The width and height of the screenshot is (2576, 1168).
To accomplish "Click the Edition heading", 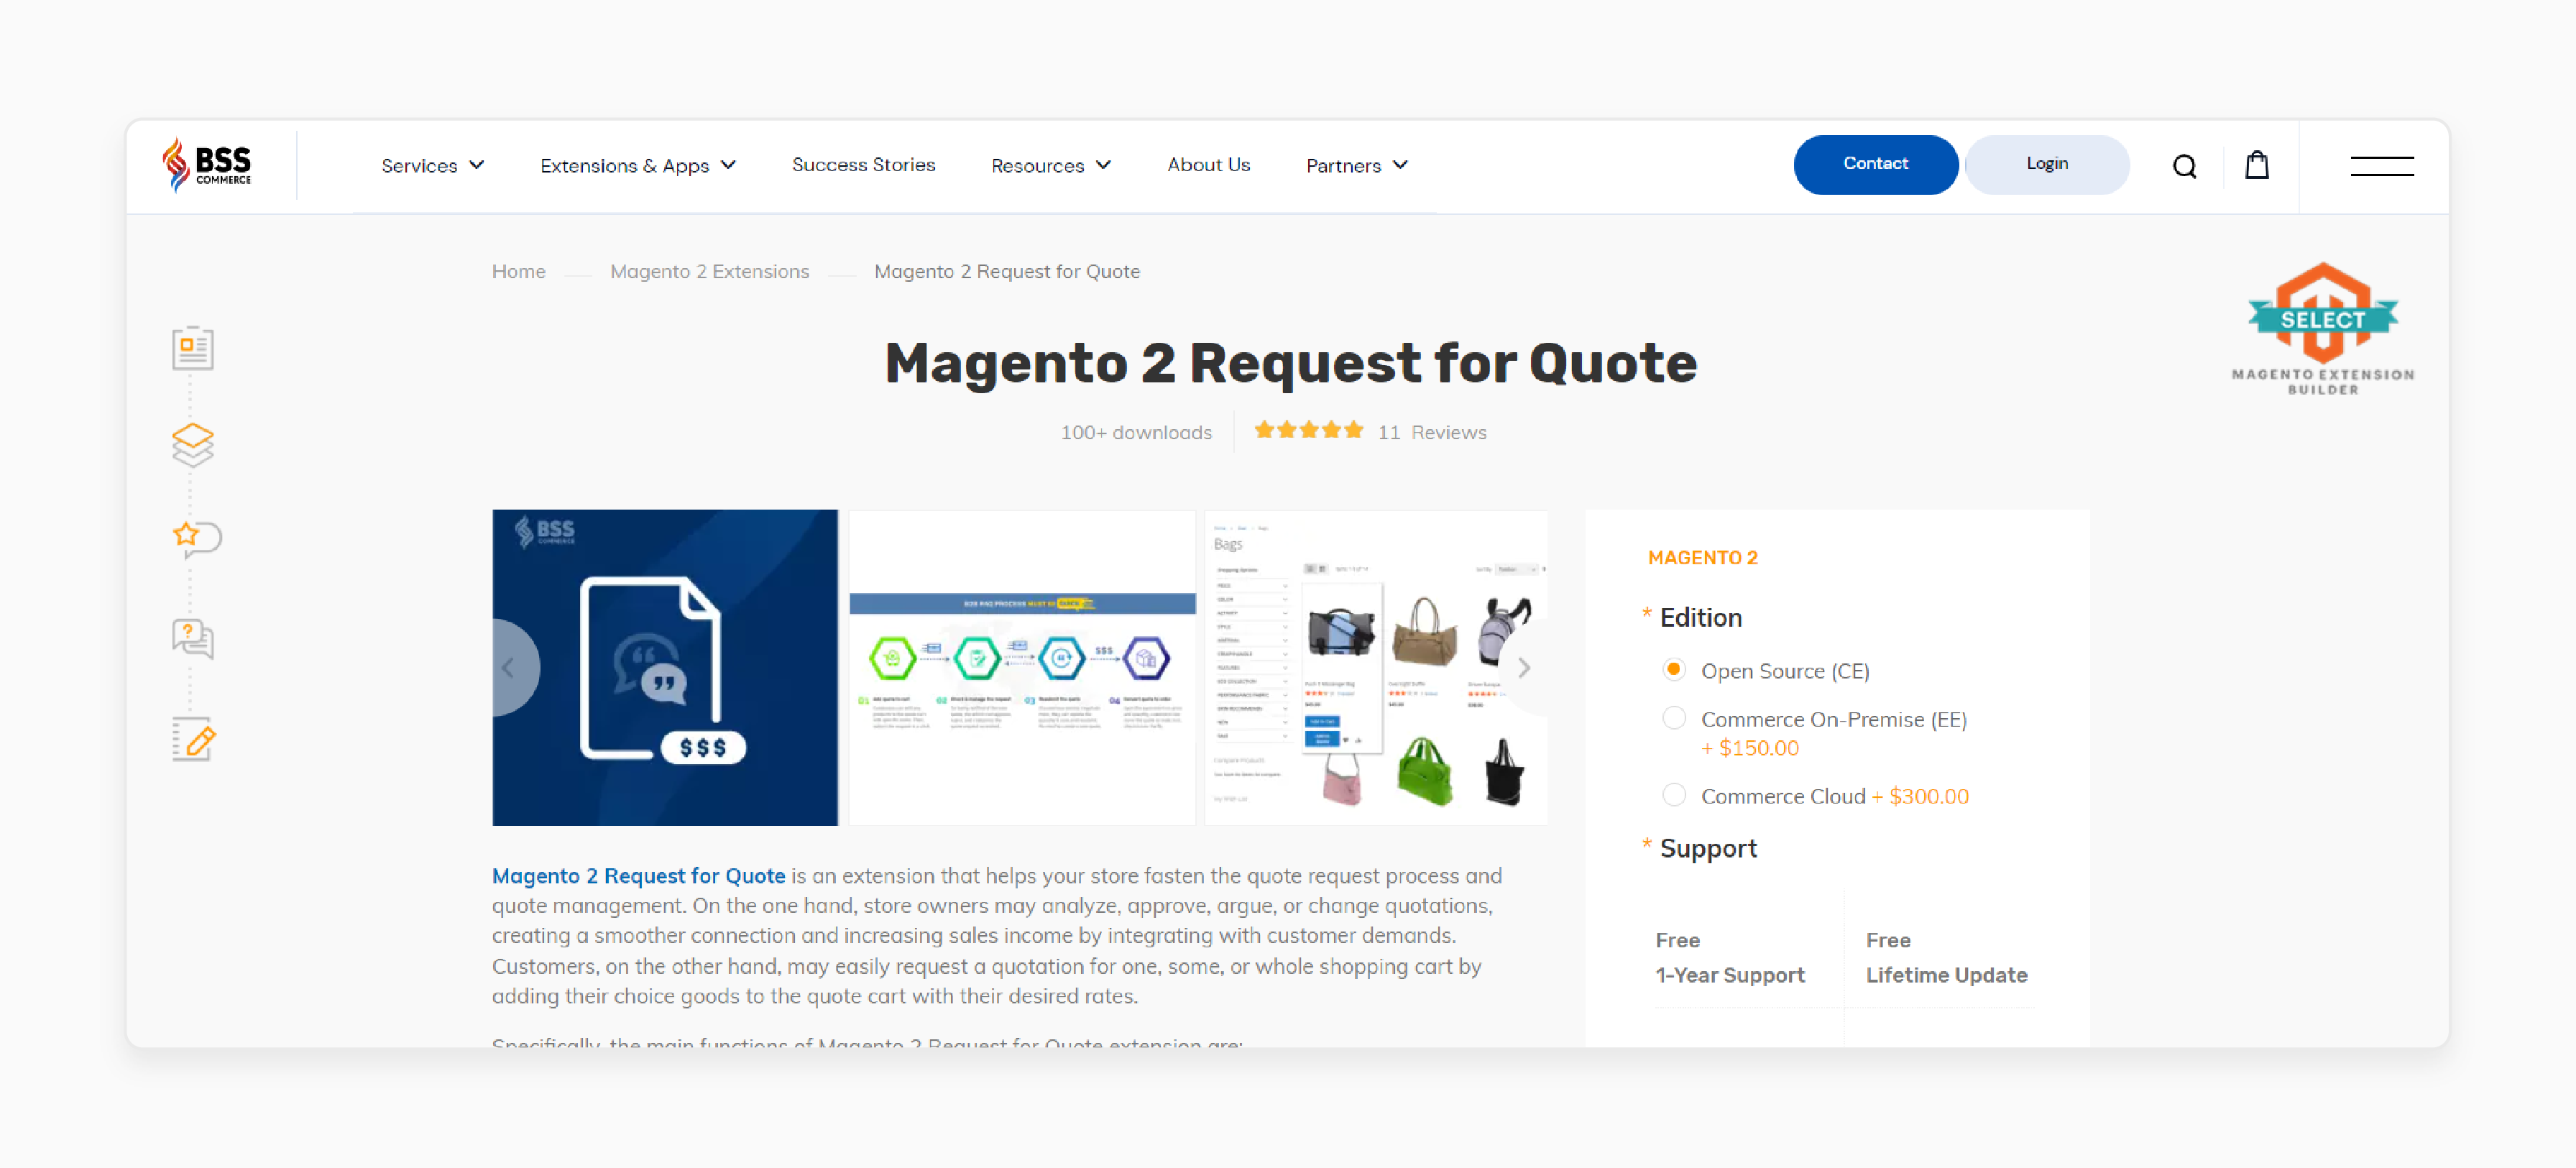I will [x=1700, y=618].
